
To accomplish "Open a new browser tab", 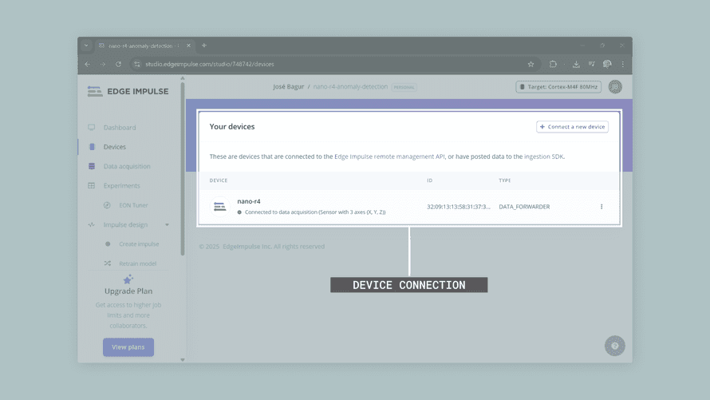I will point(204,46).
